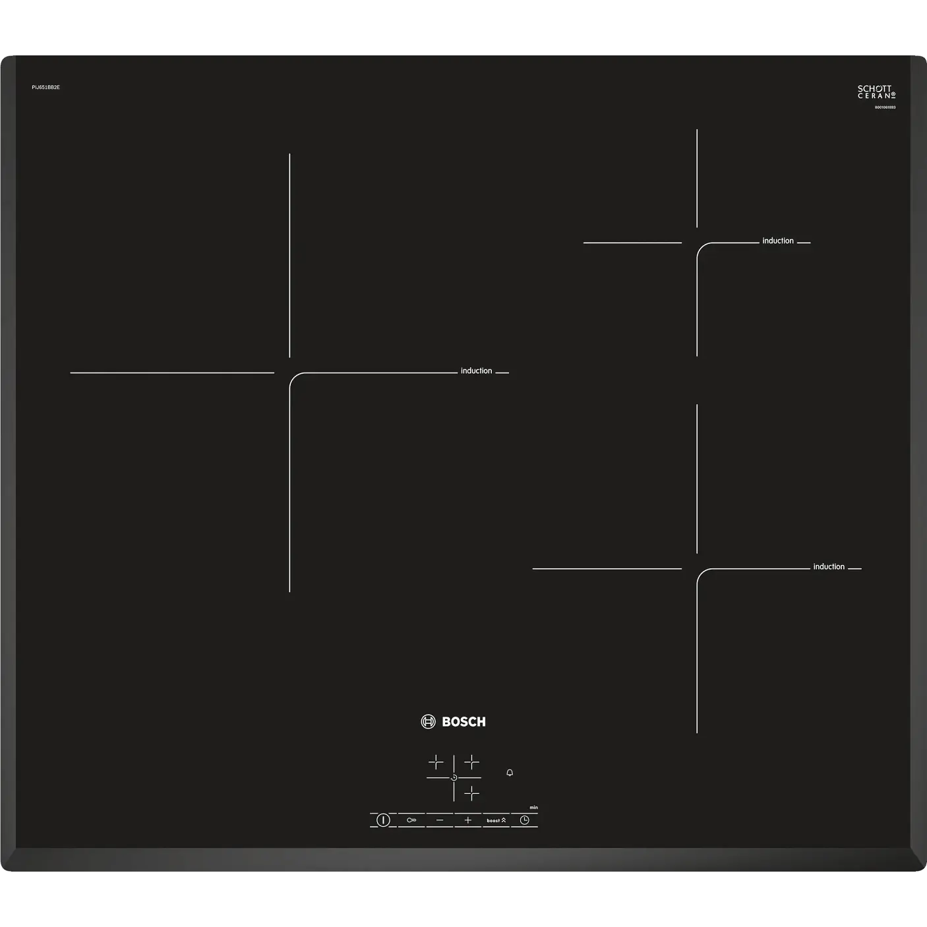
Task: Touch the center of the bottom right cooking zone
Action: 697,568
